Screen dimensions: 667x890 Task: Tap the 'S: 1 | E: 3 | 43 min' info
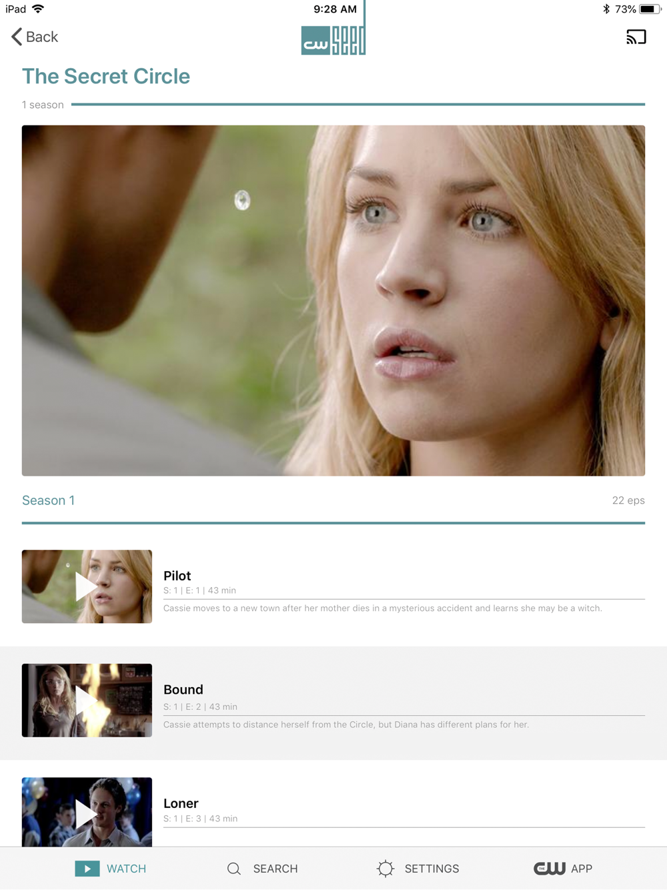click(x=200, y=819)
